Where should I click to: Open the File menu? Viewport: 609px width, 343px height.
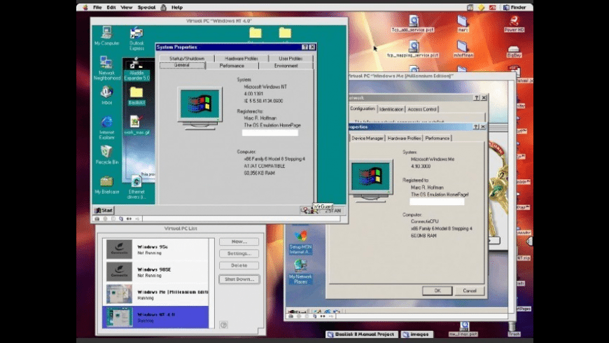pos(97,8)
